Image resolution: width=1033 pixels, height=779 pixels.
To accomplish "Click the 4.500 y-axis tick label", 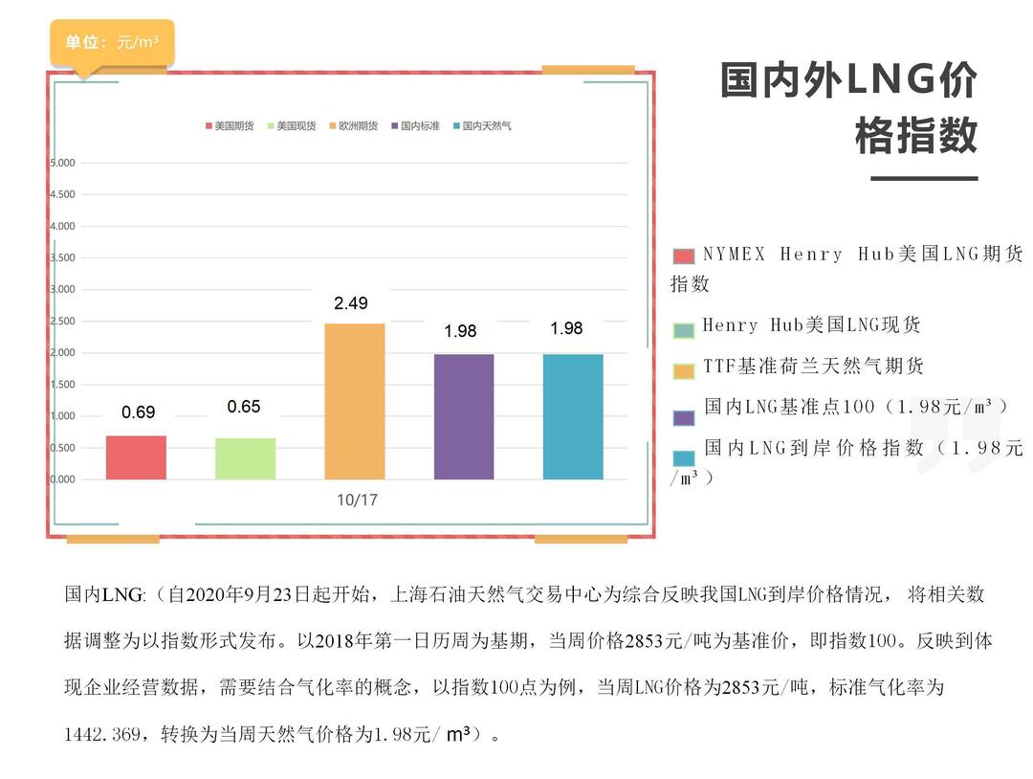I will point(62,194).
